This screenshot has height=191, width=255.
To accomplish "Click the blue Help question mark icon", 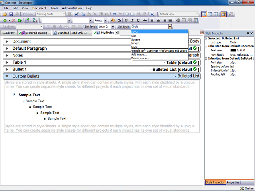I will pos(152,14).
